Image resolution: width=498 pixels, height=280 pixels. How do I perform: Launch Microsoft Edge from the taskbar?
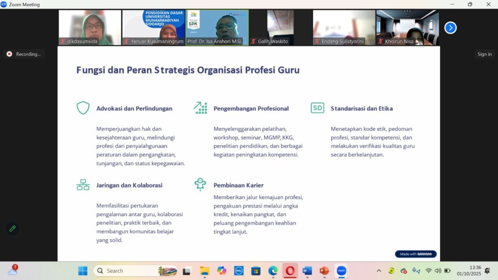[x=273, y=271]
